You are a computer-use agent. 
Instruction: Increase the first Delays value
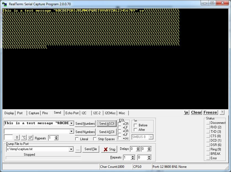coord(138,148)
